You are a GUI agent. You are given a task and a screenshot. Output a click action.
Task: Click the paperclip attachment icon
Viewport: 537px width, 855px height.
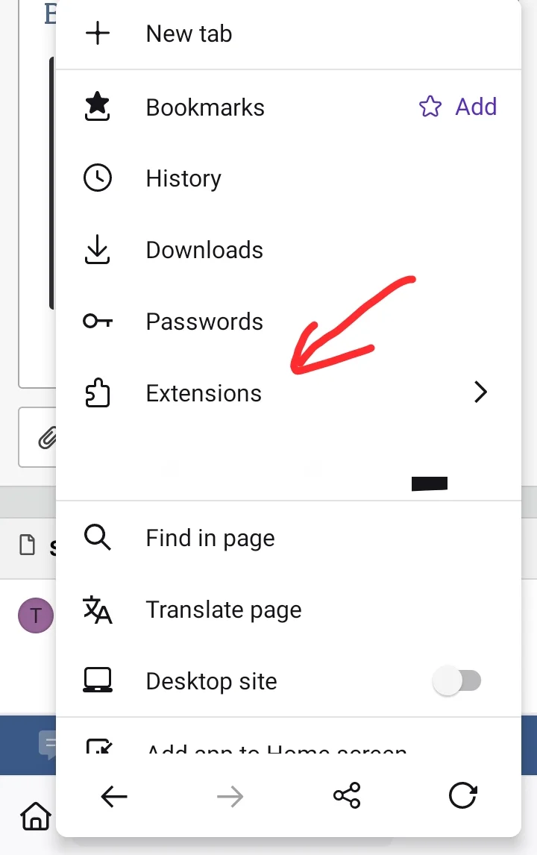48,438
